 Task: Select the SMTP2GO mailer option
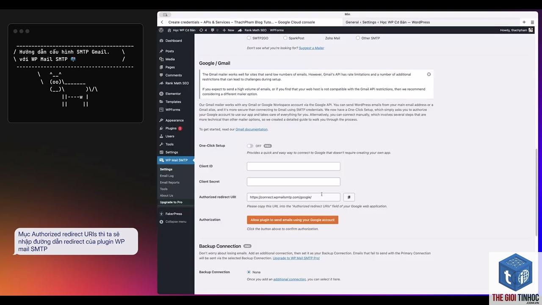pyautogui.click(x=249, y=38)
